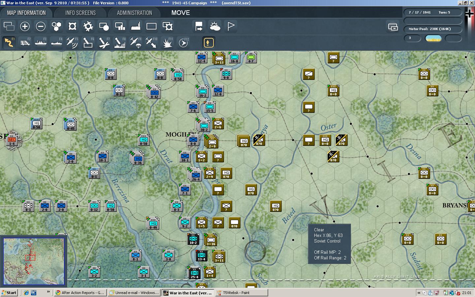Click the field showing number 3
The height and width of the screenshot is (297, 475).
(413, 38)
